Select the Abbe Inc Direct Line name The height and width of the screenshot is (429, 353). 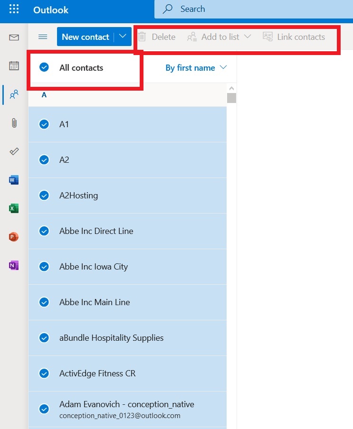click(96, 231)
